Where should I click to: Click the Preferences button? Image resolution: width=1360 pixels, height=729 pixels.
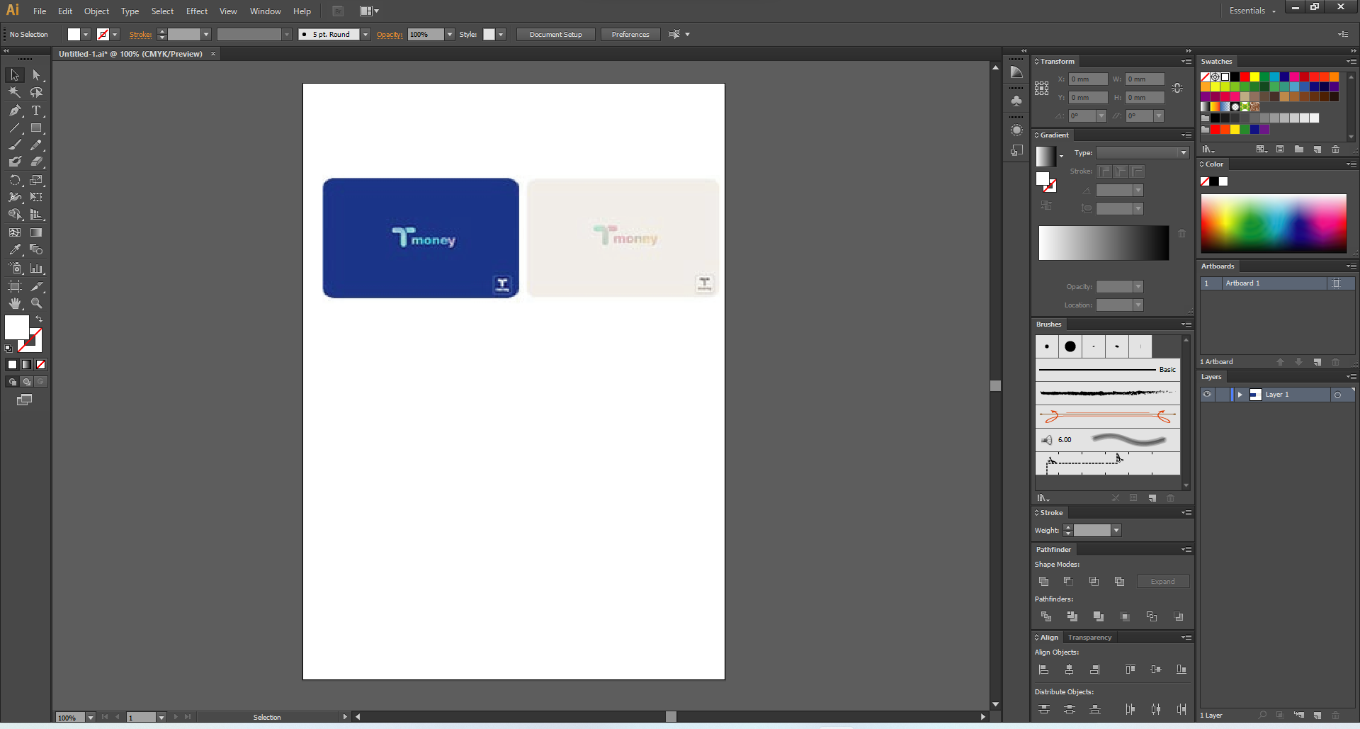[630, 35]
